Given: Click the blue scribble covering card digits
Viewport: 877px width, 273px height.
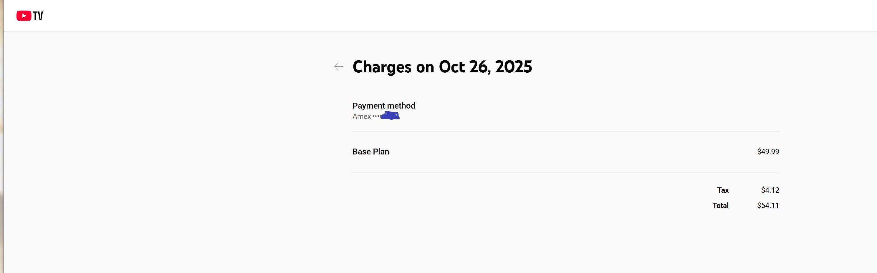Looking at the screenshot, I should click(x=390, y=116).
